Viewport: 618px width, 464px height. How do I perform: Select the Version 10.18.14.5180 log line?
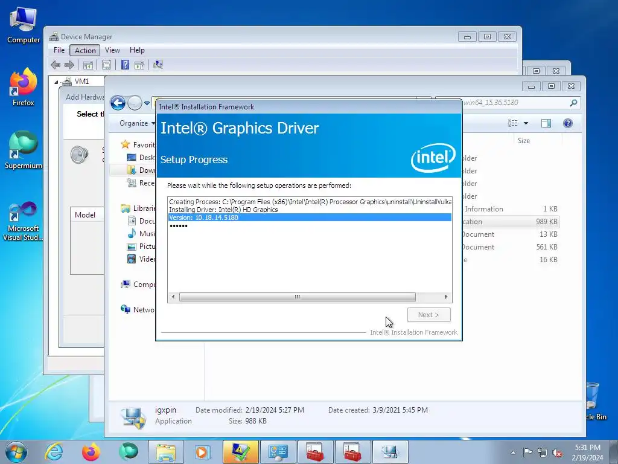click(310, 217)
